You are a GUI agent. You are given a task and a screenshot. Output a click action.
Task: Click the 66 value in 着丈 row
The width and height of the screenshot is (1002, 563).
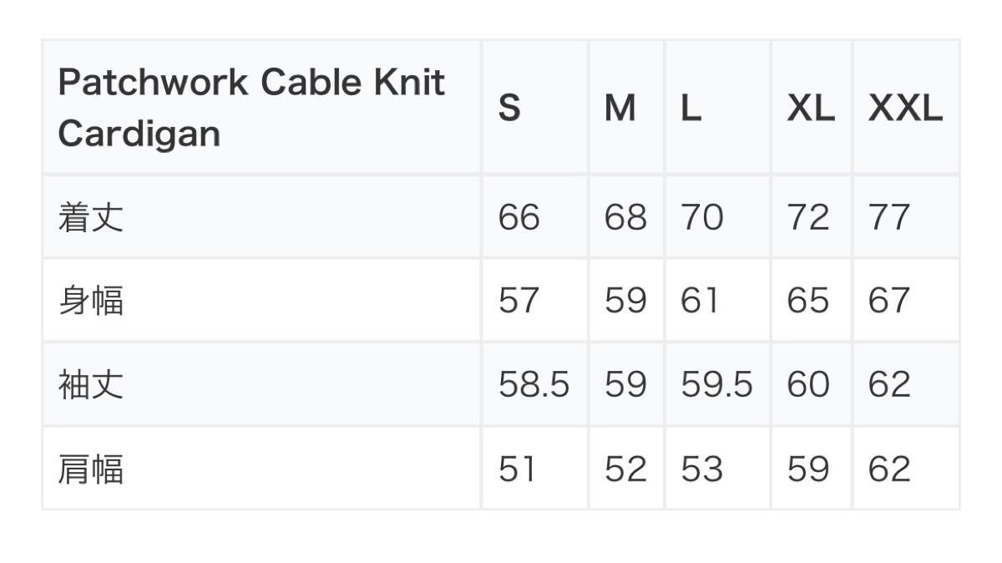[519, 217]
